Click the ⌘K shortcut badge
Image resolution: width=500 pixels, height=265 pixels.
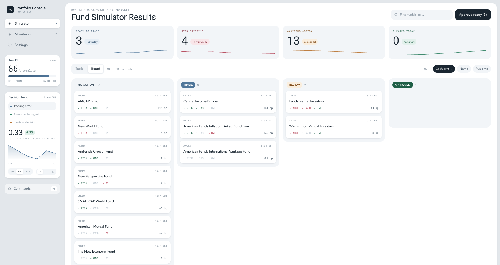click(x=54, y=189)
